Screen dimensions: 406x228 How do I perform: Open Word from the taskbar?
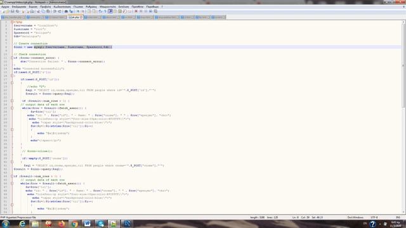tap(88, 224)
